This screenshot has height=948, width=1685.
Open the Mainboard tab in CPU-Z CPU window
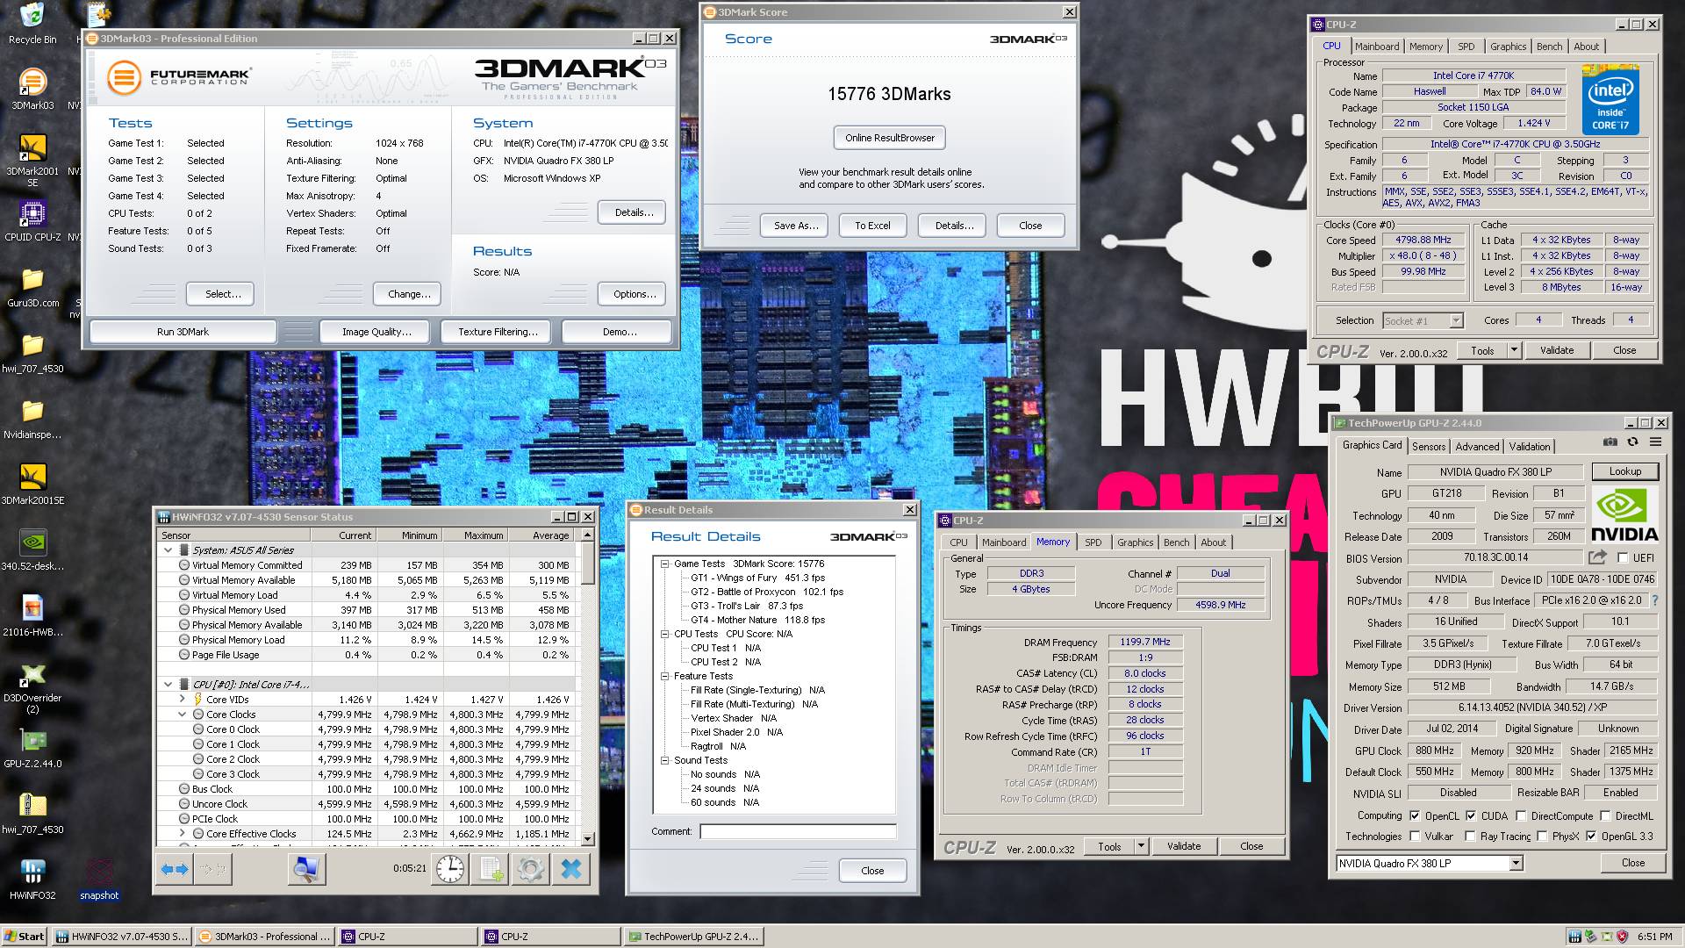(x=1376, y=47)
